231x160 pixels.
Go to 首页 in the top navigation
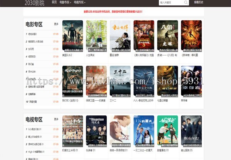click(54, 2)
